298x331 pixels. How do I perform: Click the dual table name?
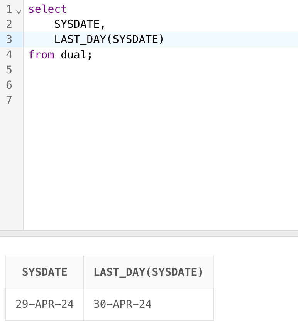click(74, 55)
